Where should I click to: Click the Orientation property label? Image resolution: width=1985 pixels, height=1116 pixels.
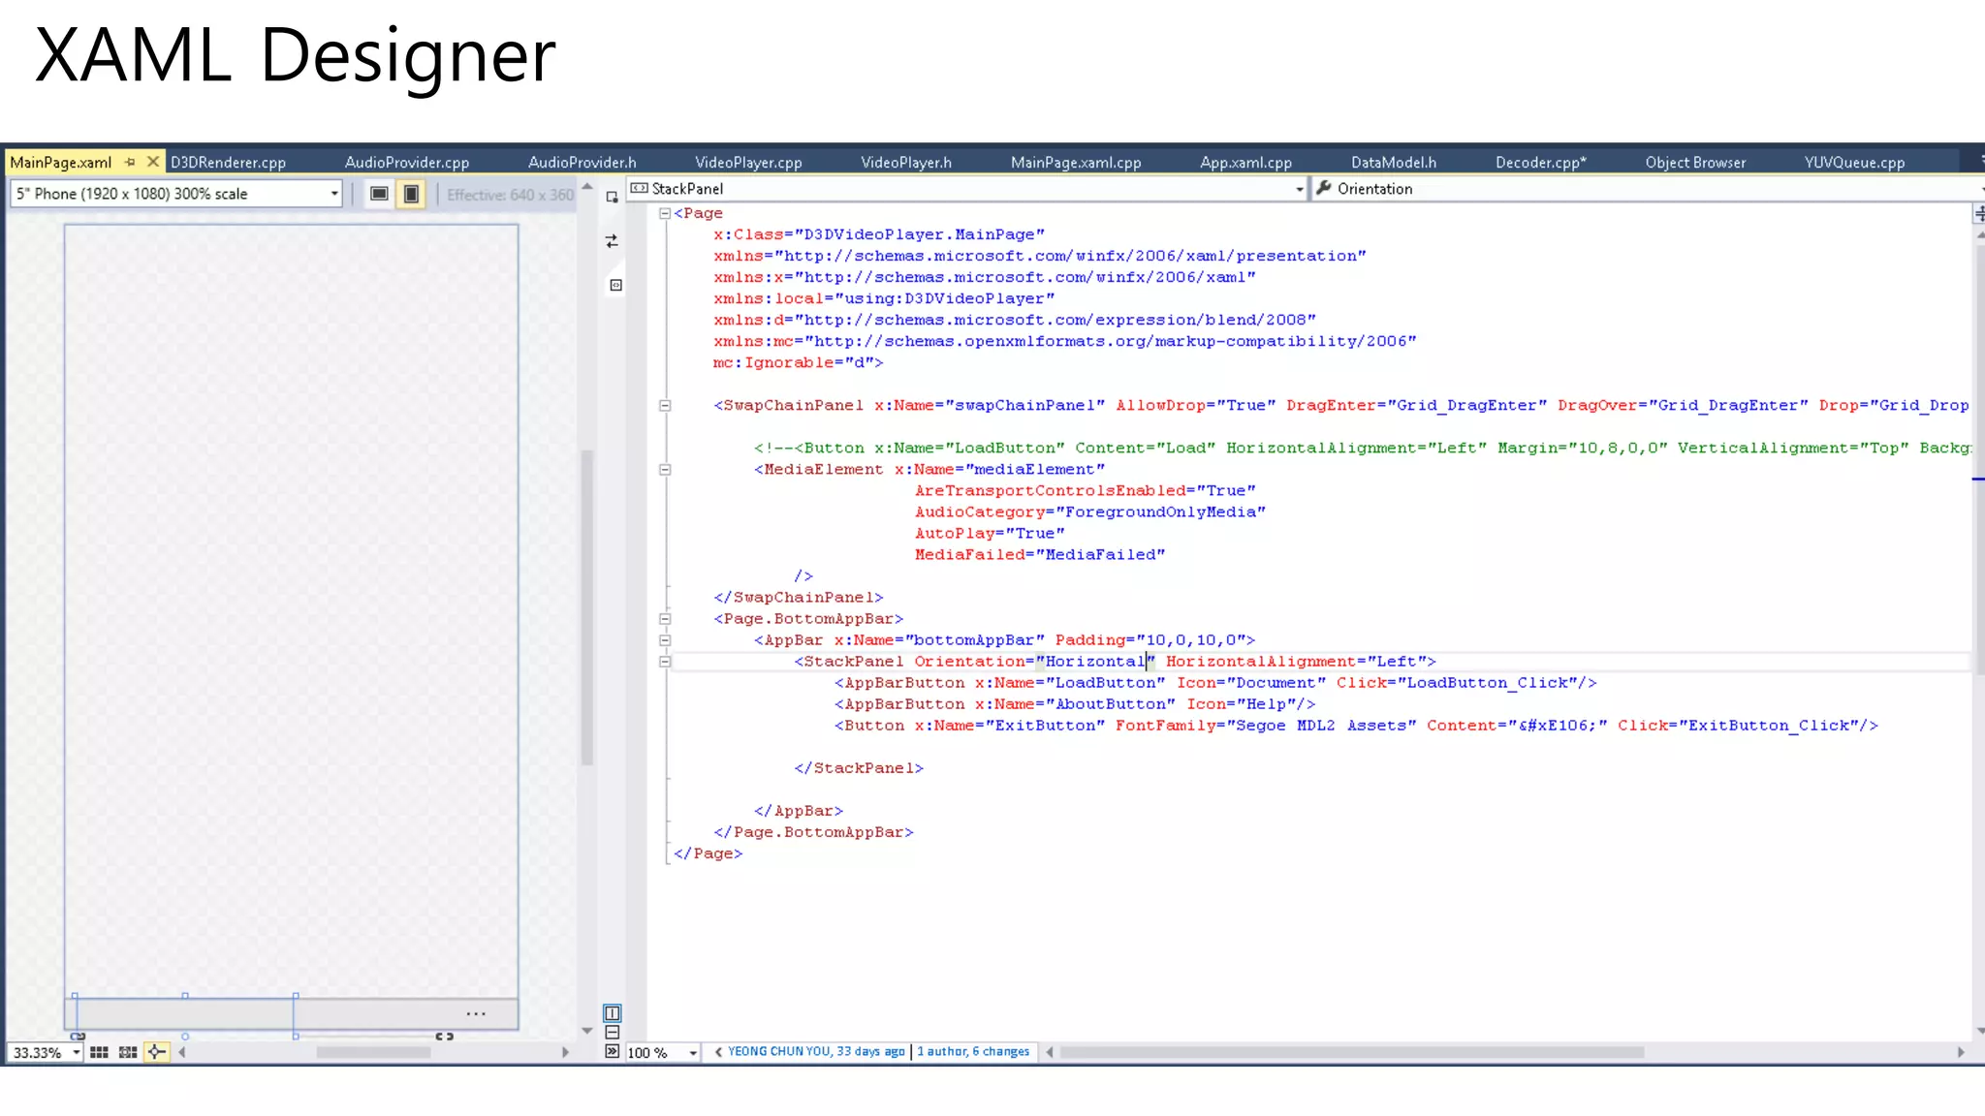tap(1374, 189)
